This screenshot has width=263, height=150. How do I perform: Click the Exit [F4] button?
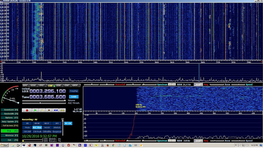pos(10,140)
